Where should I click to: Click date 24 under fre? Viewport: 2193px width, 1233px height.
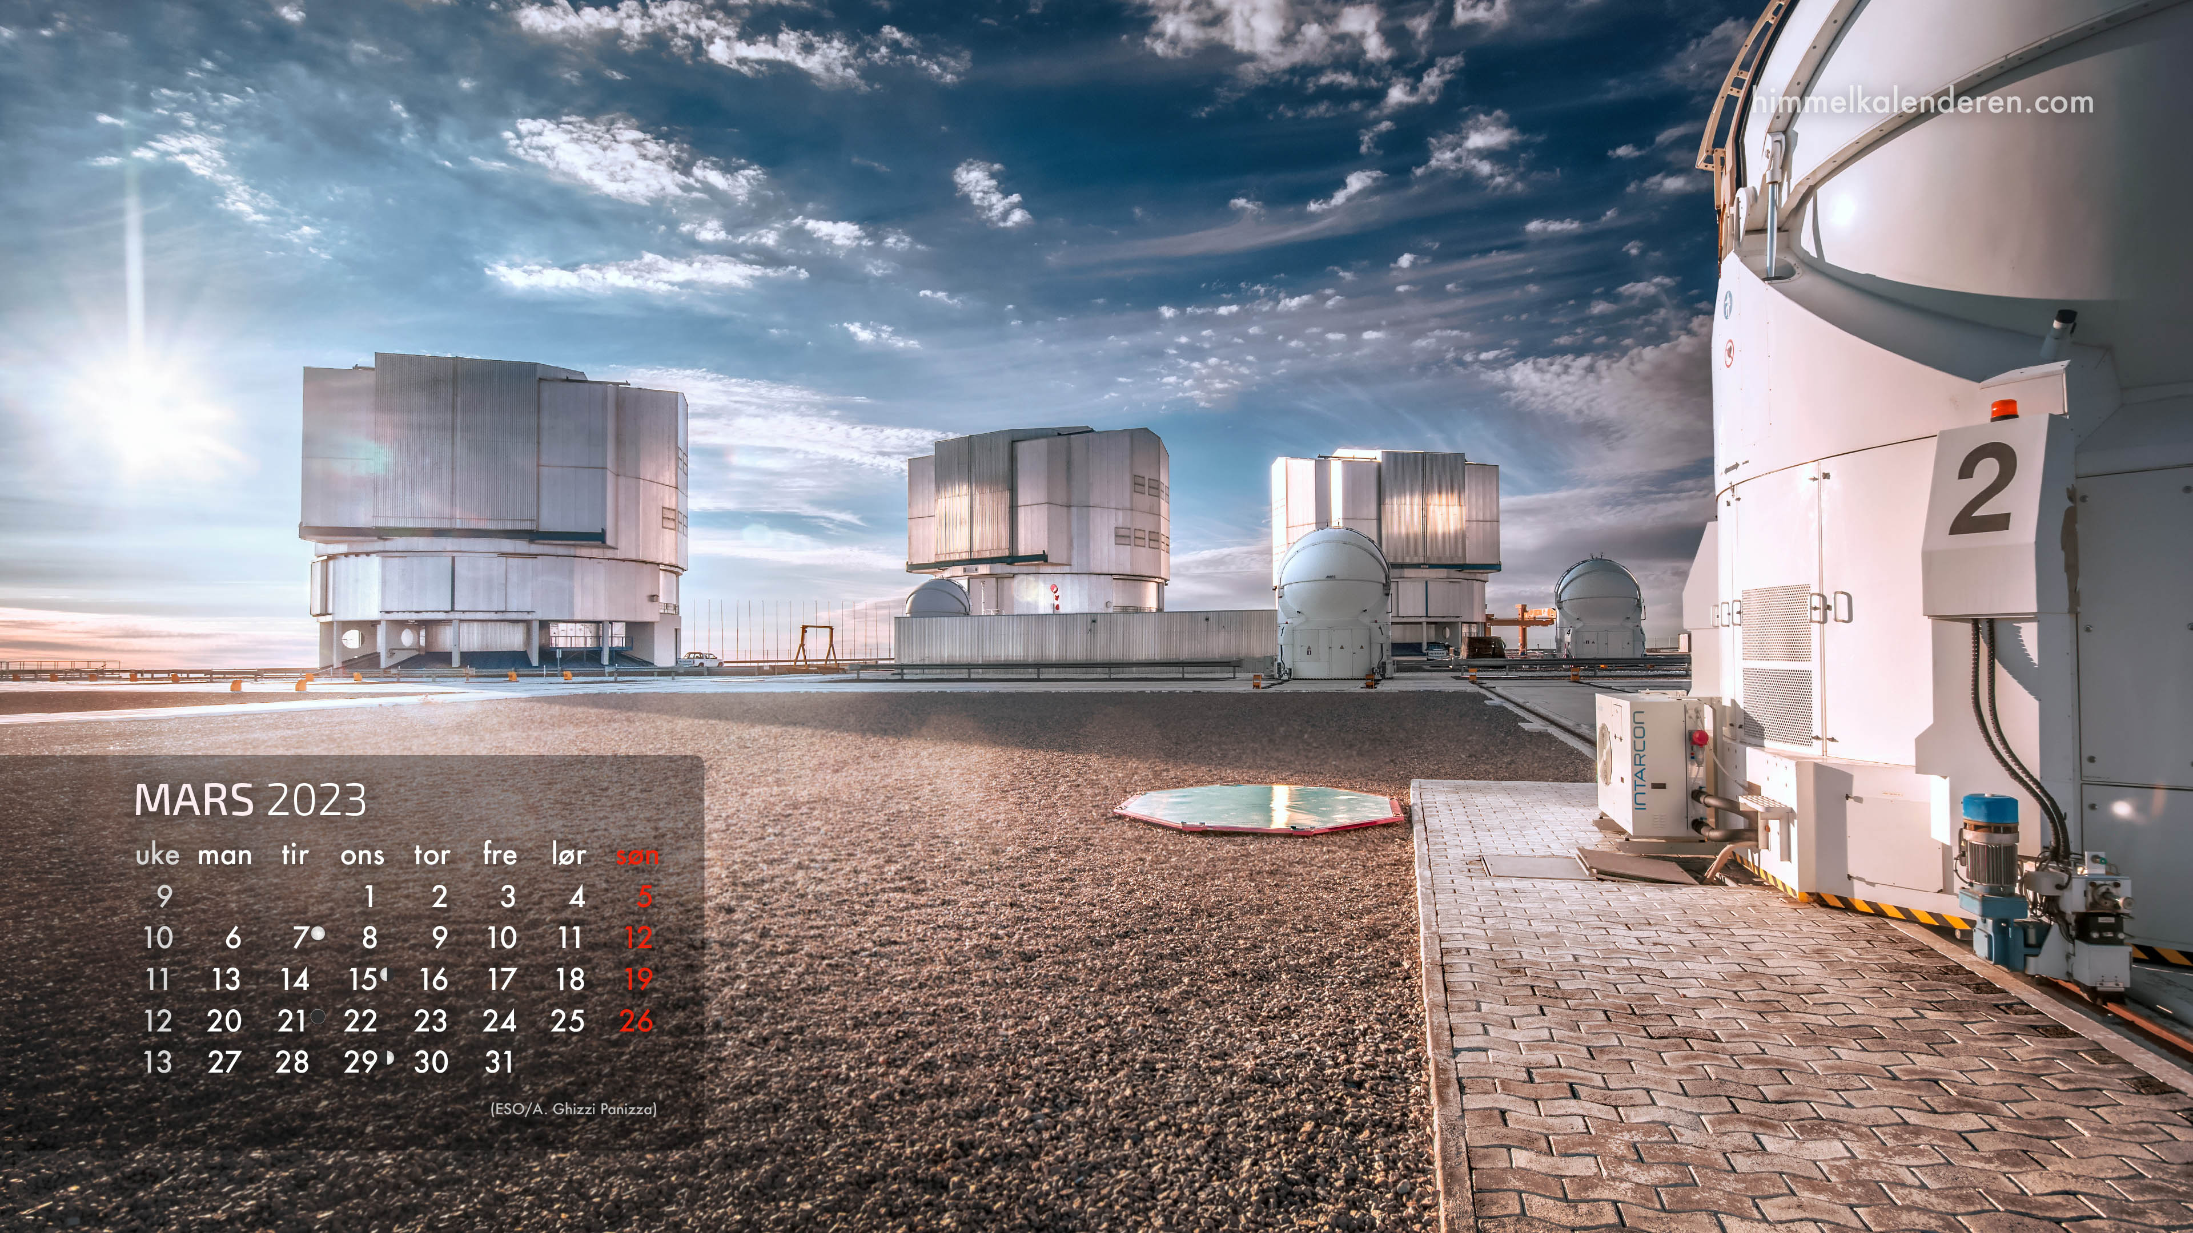point(500,1021)
